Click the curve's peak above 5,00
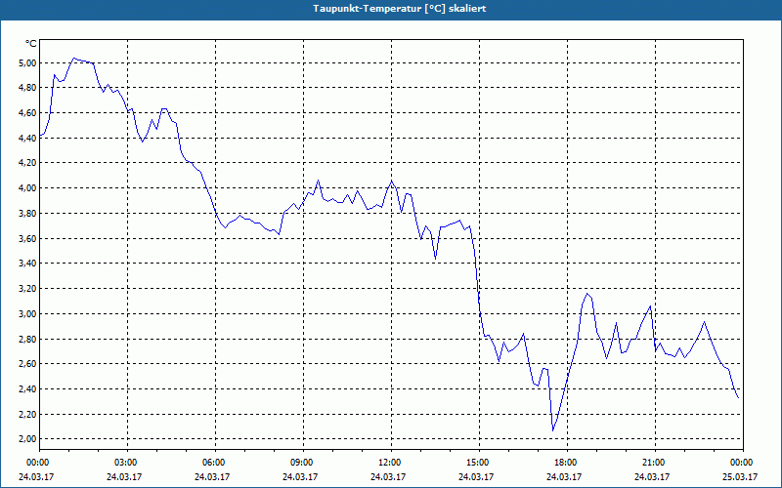 point(74,58)
